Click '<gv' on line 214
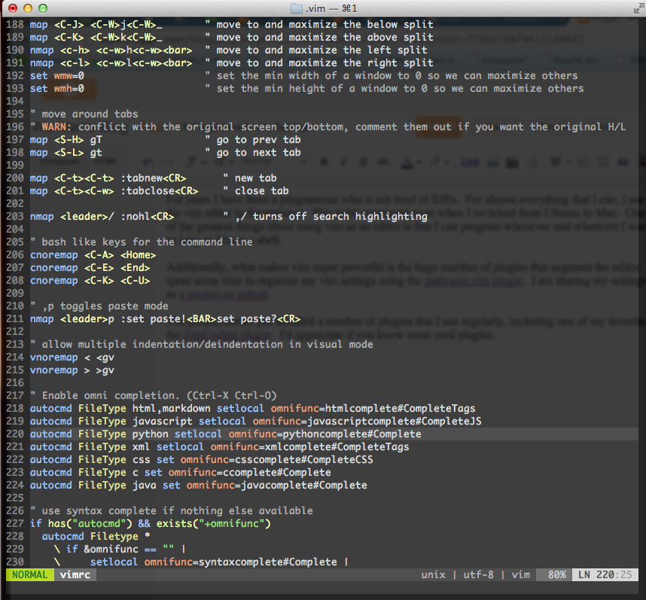This screenshot has height=600, width=646. tap(105, 357)
